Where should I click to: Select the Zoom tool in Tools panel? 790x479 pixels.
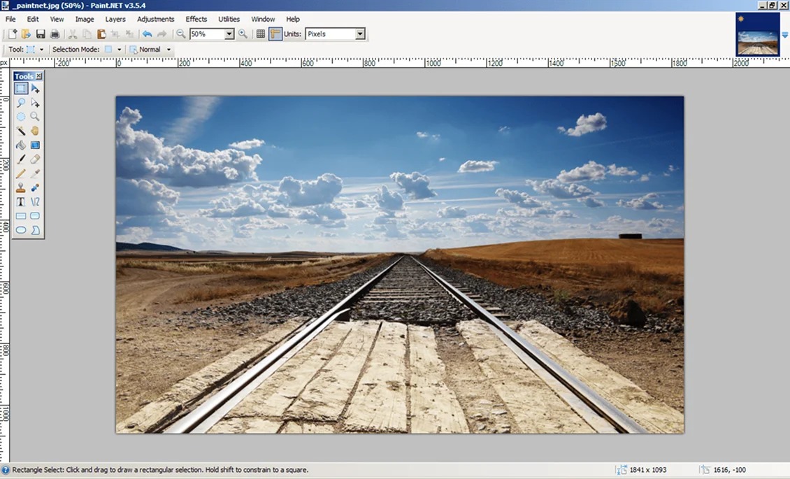(35, 117)
